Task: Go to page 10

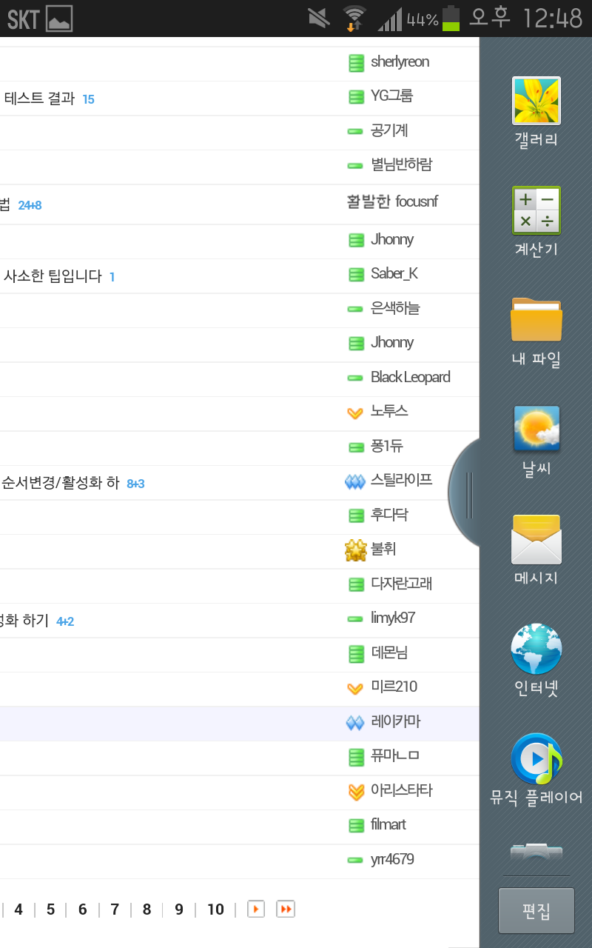Action: click(215, 909)
